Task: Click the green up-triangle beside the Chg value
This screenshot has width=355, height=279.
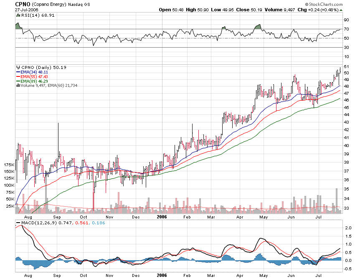Action: tap(341, 10)
